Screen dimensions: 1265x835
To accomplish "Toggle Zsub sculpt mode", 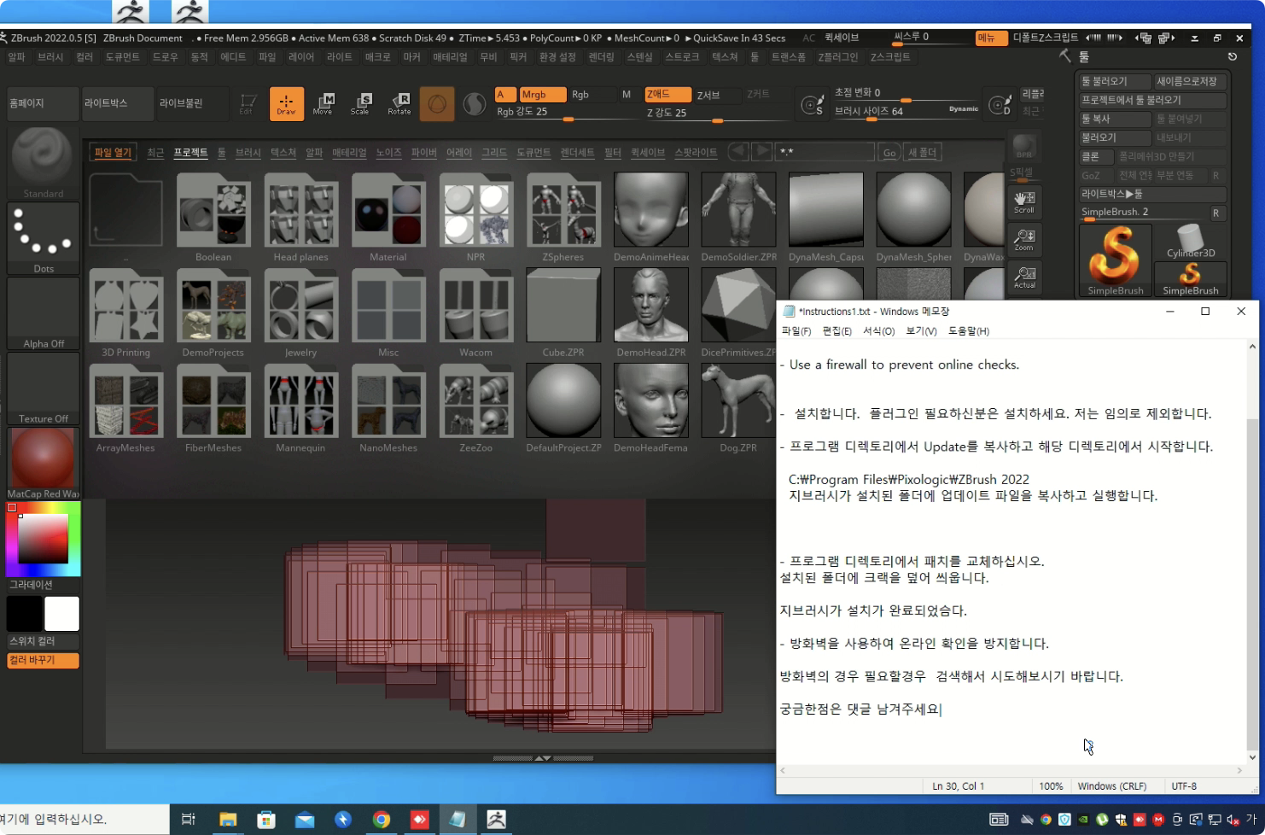I will (708, 95).
